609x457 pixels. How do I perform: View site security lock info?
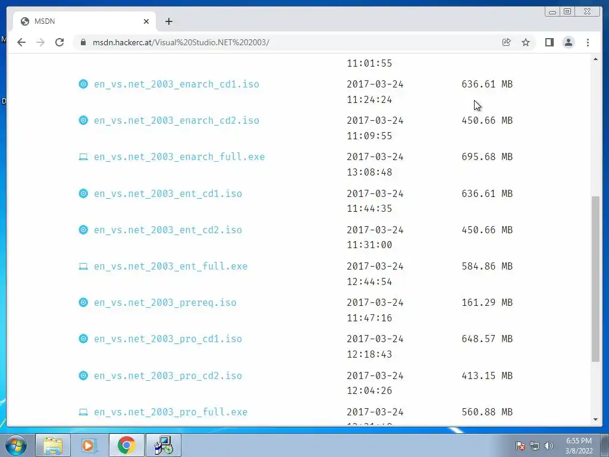click(x=83, y=42)
